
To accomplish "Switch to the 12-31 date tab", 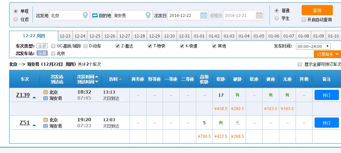I will [x=184, y=36].
